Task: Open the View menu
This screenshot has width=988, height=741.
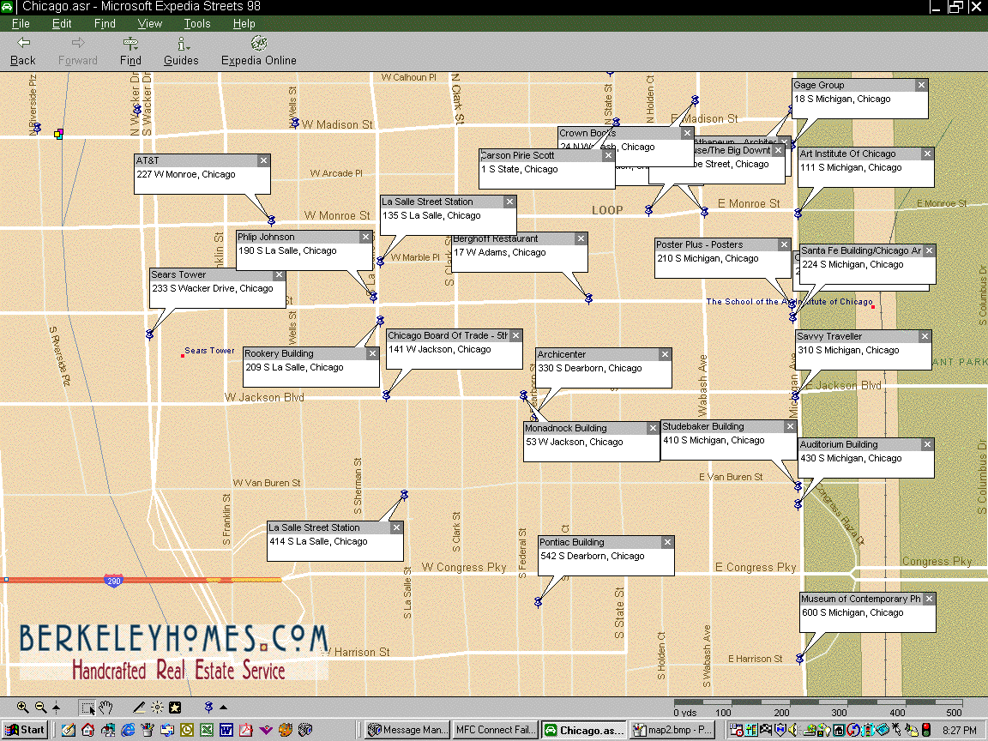Action: click(x=149, y=24)
